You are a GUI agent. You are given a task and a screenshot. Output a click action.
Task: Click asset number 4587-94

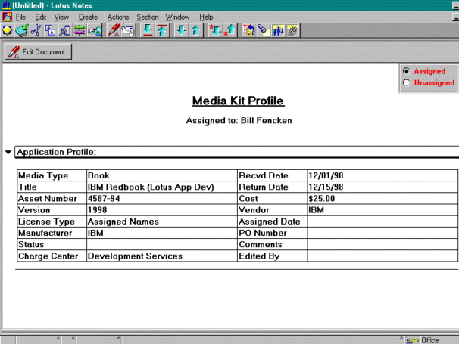(x=104, y=199)
